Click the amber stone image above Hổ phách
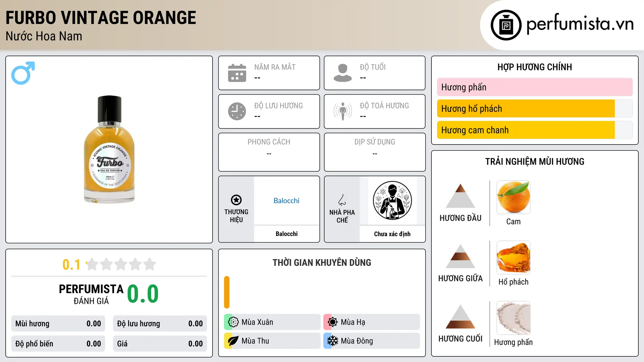 tap(514, 258)
